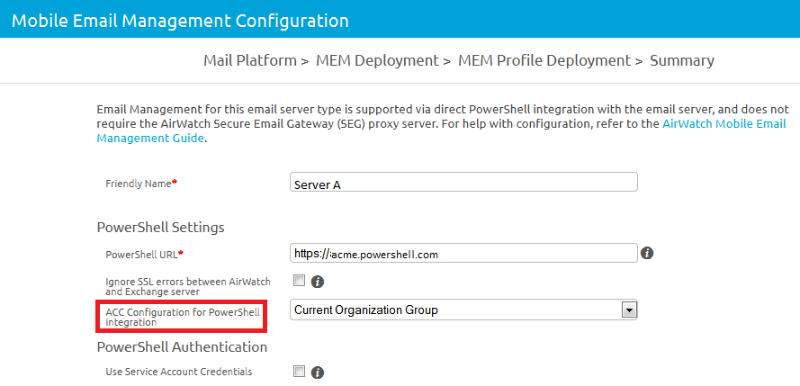
Task: Open ACC Configuration dropdown arrow
Action: coord(629,310)
